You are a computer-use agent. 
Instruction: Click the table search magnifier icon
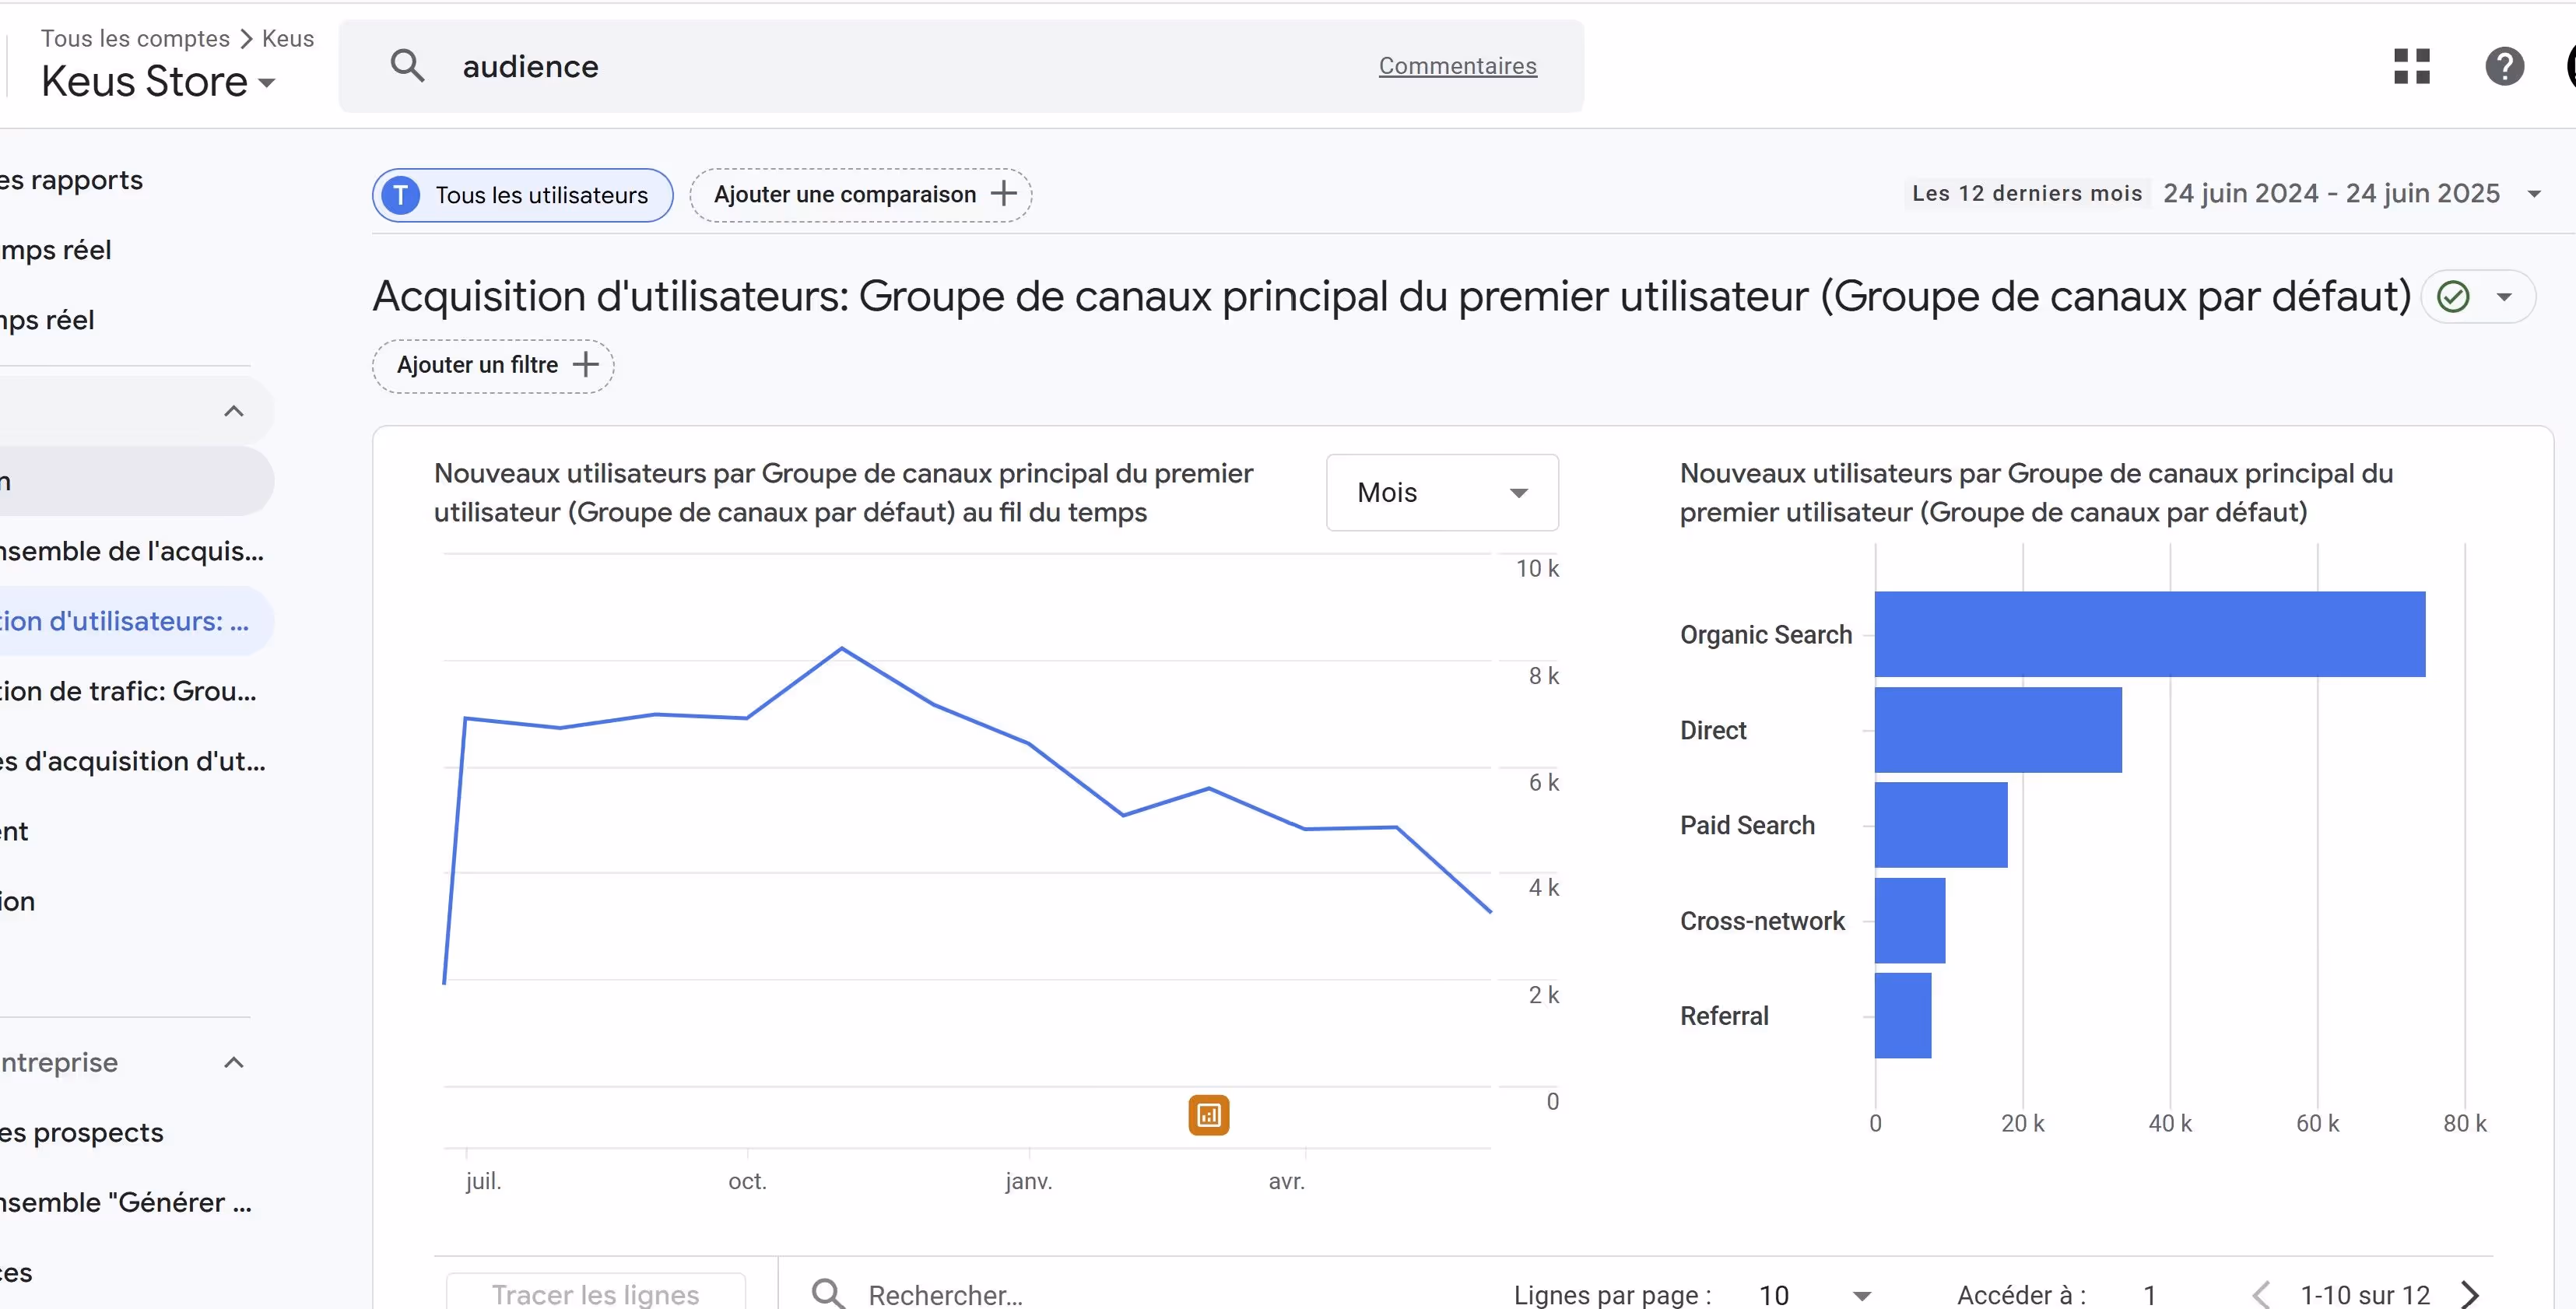(828, 1293)
